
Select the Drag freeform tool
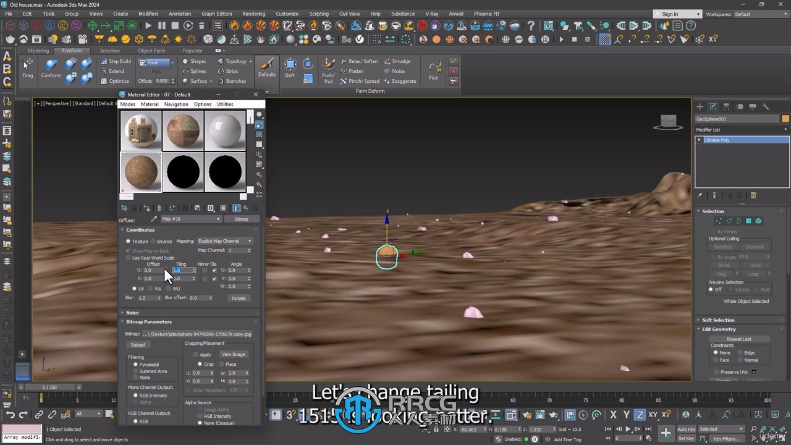pos(28,68)
